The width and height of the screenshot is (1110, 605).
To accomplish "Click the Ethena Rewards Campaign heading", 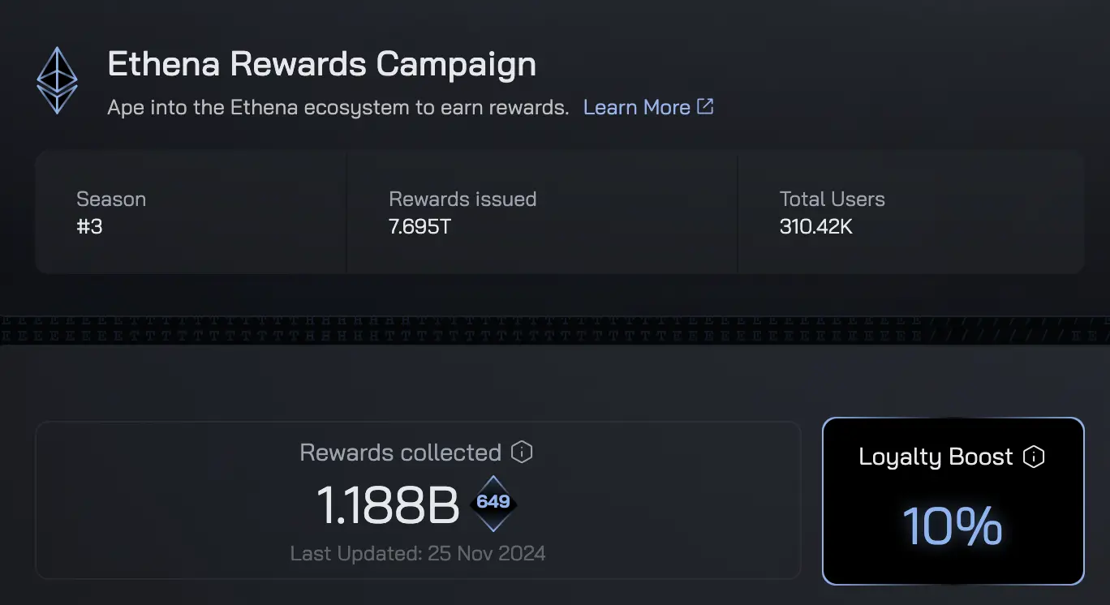I will [x=321, y=64].
